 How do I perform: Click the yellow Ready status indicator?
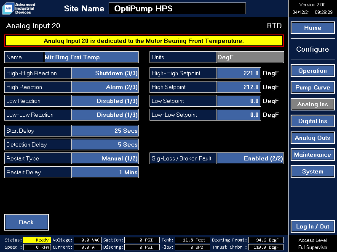coord(37,240)
